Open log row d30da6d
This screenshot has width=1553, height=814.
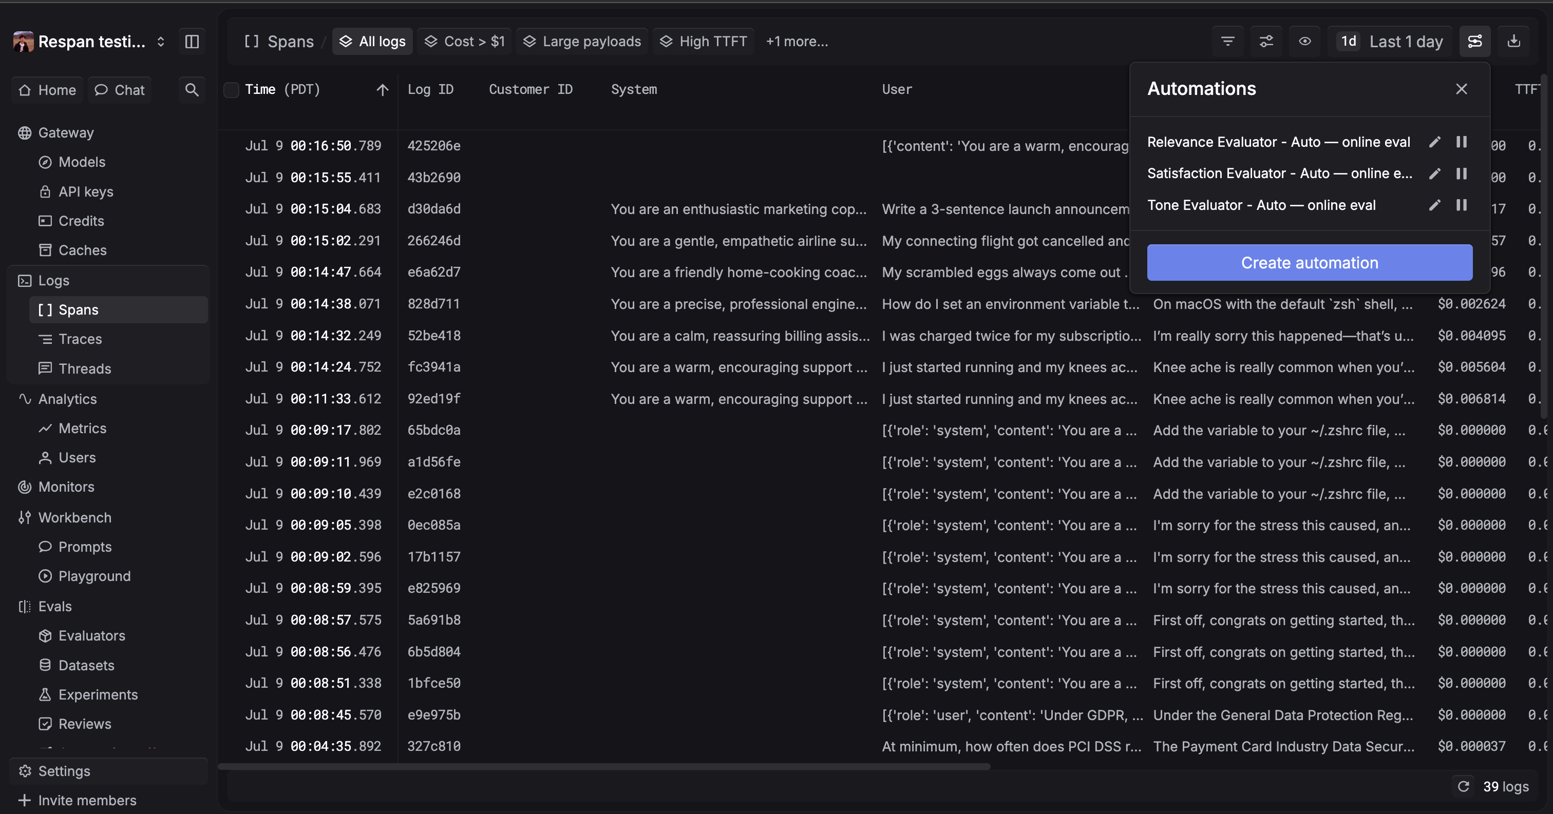tap(433, 209)
